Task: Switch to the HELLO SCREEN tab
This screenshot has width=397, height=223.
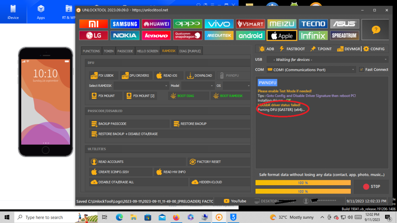Action: pos(147,51)
